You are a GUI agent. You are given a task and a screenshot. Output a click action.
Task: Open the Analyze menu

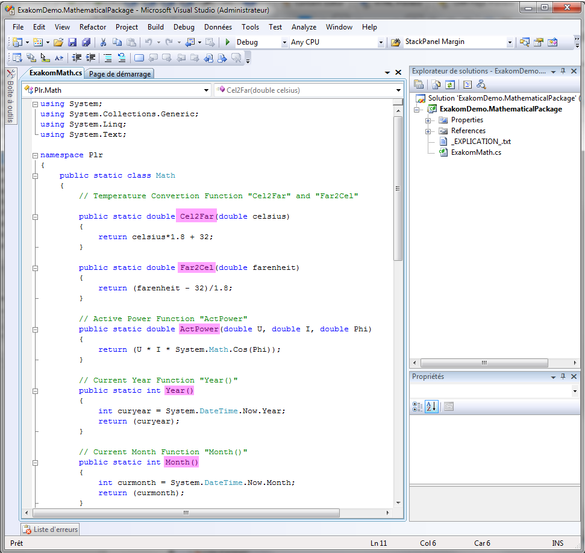click(304, 27)
